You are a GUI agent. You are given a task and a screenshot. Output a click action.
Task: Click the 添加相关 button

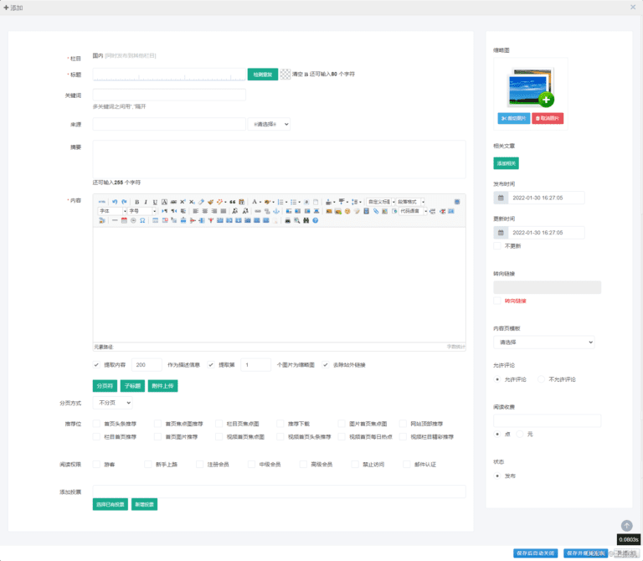(x=507, y=162)
